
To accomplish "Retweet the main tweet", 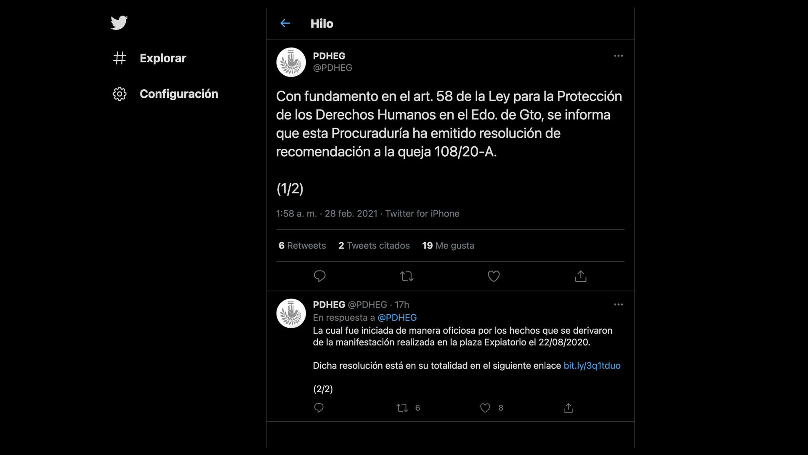I will click(x=407, y=276).
